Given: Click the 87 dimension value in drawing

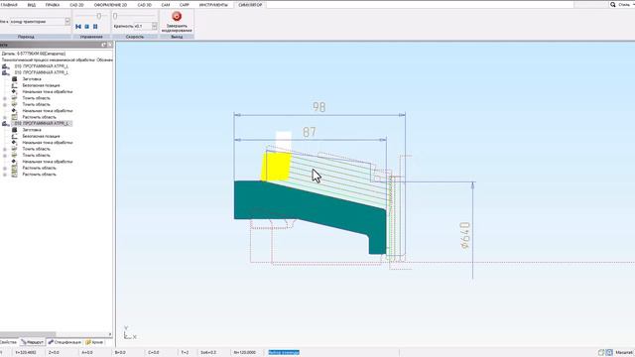Looking at the screenshot, I should tap(309, 132).
